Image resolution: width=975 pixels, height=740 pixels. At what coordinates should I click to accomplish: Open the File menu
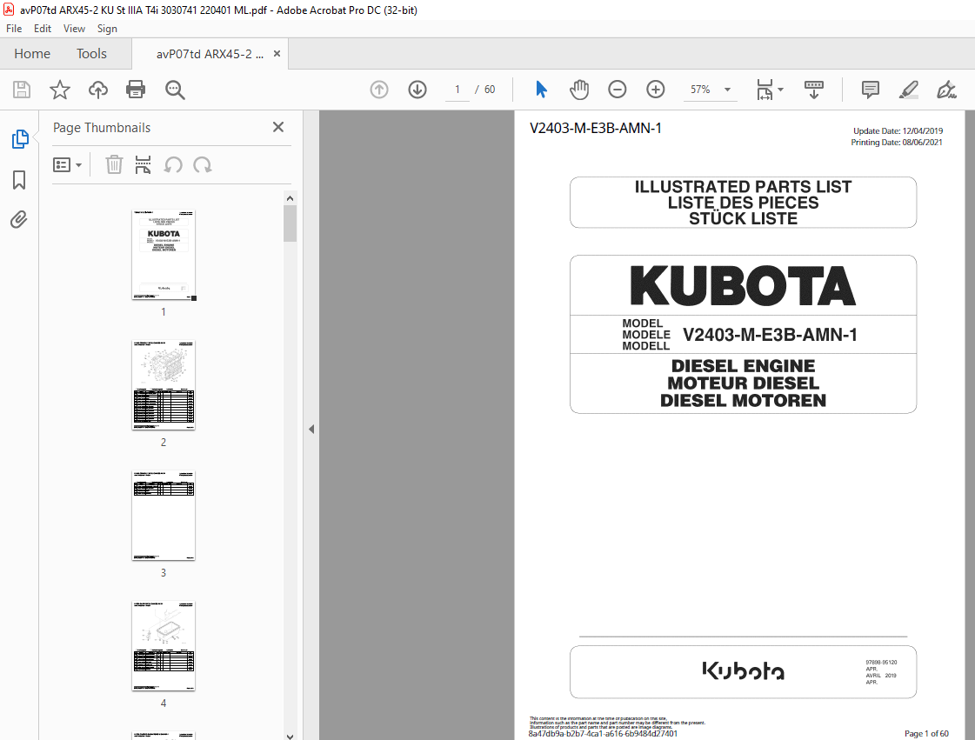14,29
